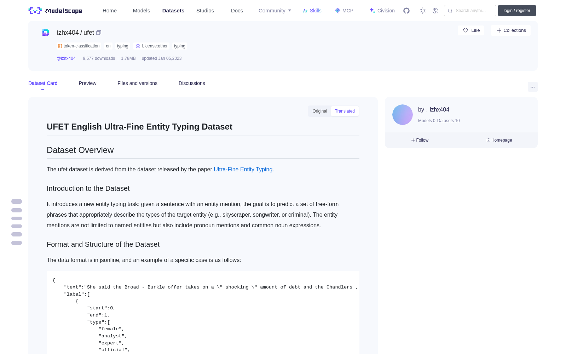
Task: Open the Ultra-Fine Entity Typing paper link
Action: click(243, 170)
